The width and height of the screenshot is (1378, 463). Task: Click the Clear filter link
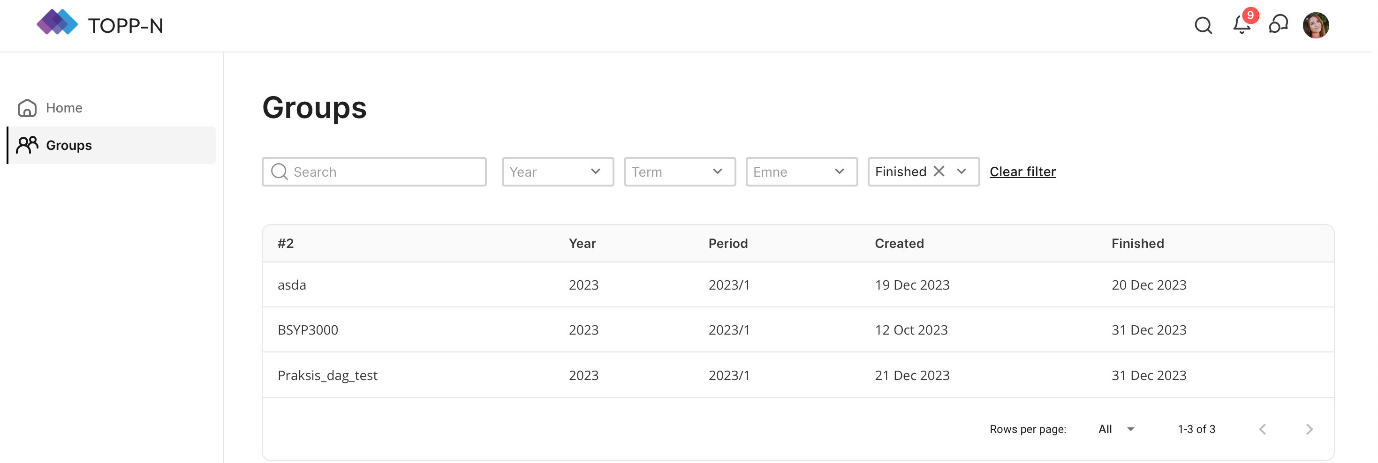tap(1022, 172)
